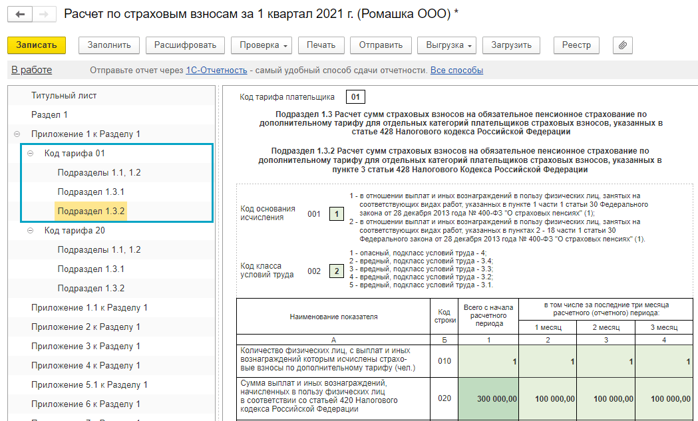Click row 010 total since period start cell
The height and width of the screenshot is (421, 698).
488,361
